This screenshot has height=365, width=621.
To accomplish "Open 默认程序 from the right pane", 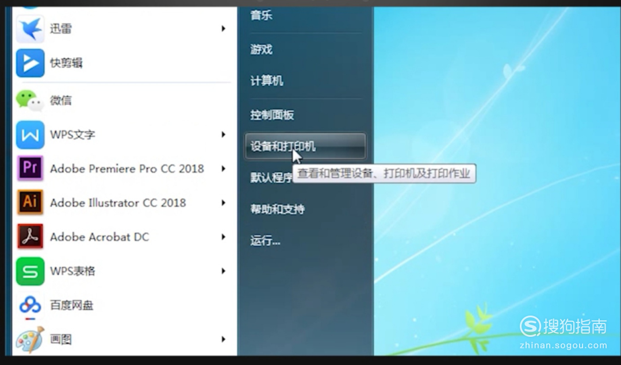I will (271, 178).
